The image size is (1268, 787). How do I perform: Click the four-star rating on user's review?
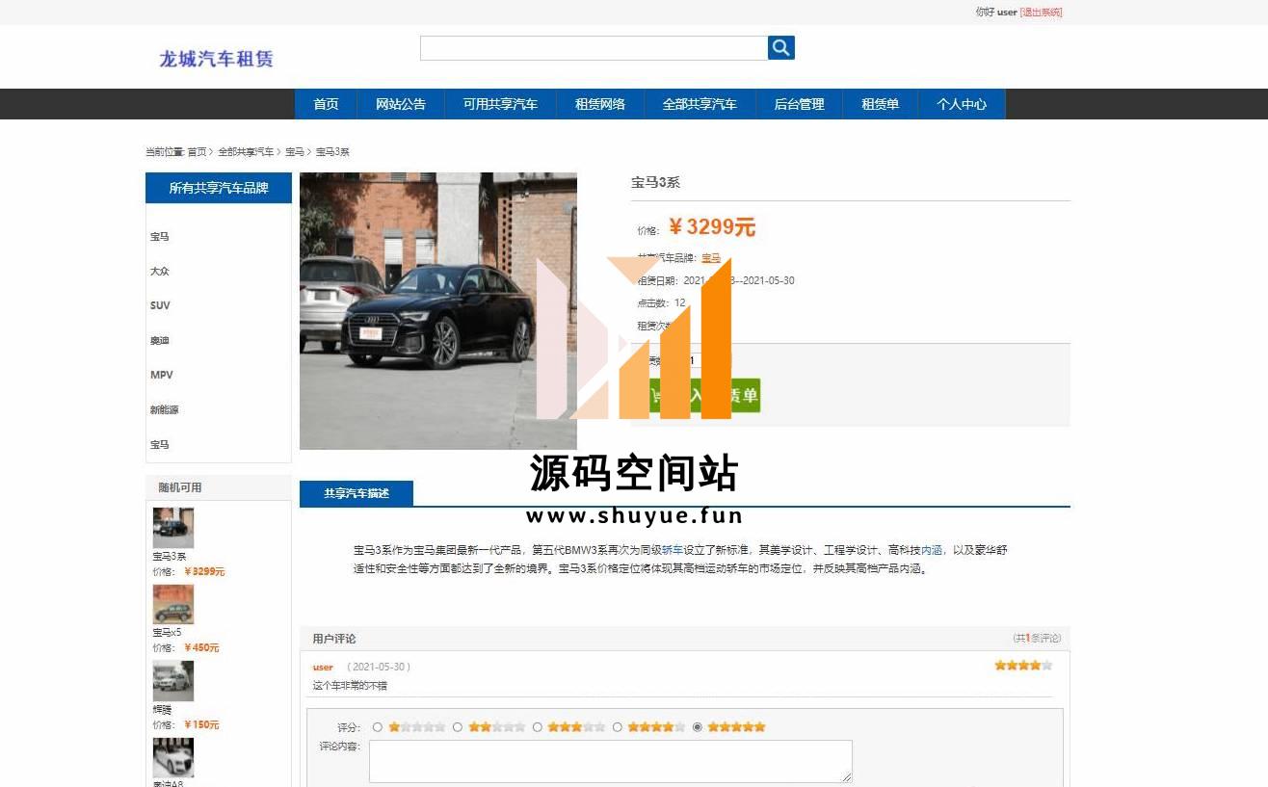(1023, 666)
